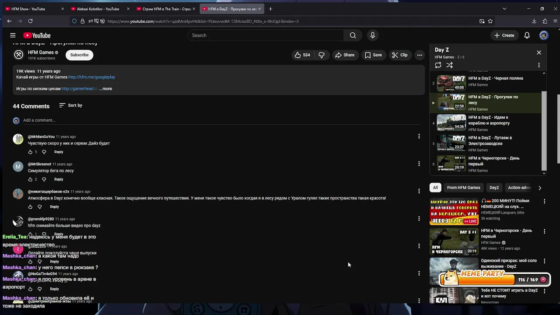This screenshot has height=315, width=560.
Task: Bookmark this page with the star
Action: tap(490, 21)
